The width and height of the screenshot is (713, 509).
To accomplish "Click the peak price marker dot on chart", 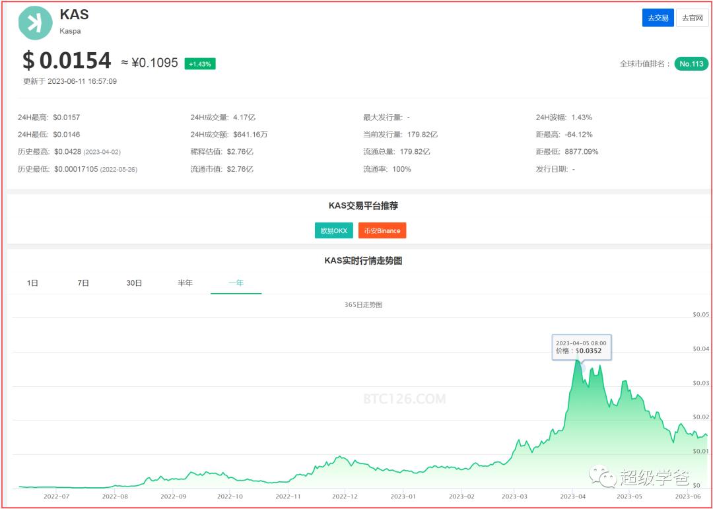I will click(x=578, y=360).
